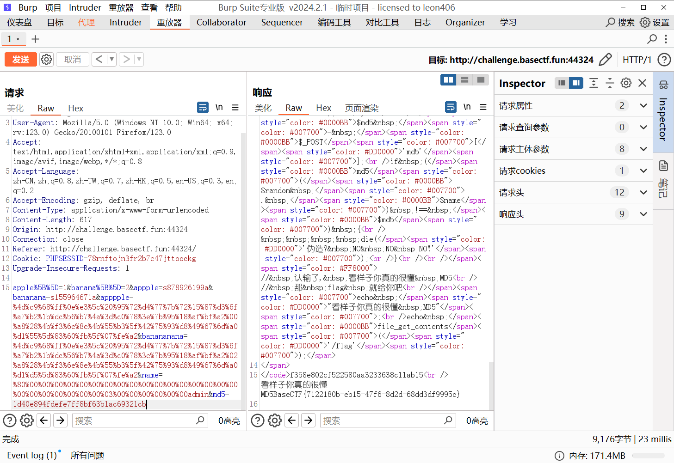Click the orange 发送 send button
This screenshot has width=674, height=463.
coord(21,60)
